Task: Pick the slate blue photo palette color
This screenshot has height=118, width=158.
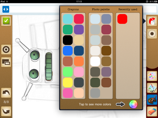Action: point(106,19)
